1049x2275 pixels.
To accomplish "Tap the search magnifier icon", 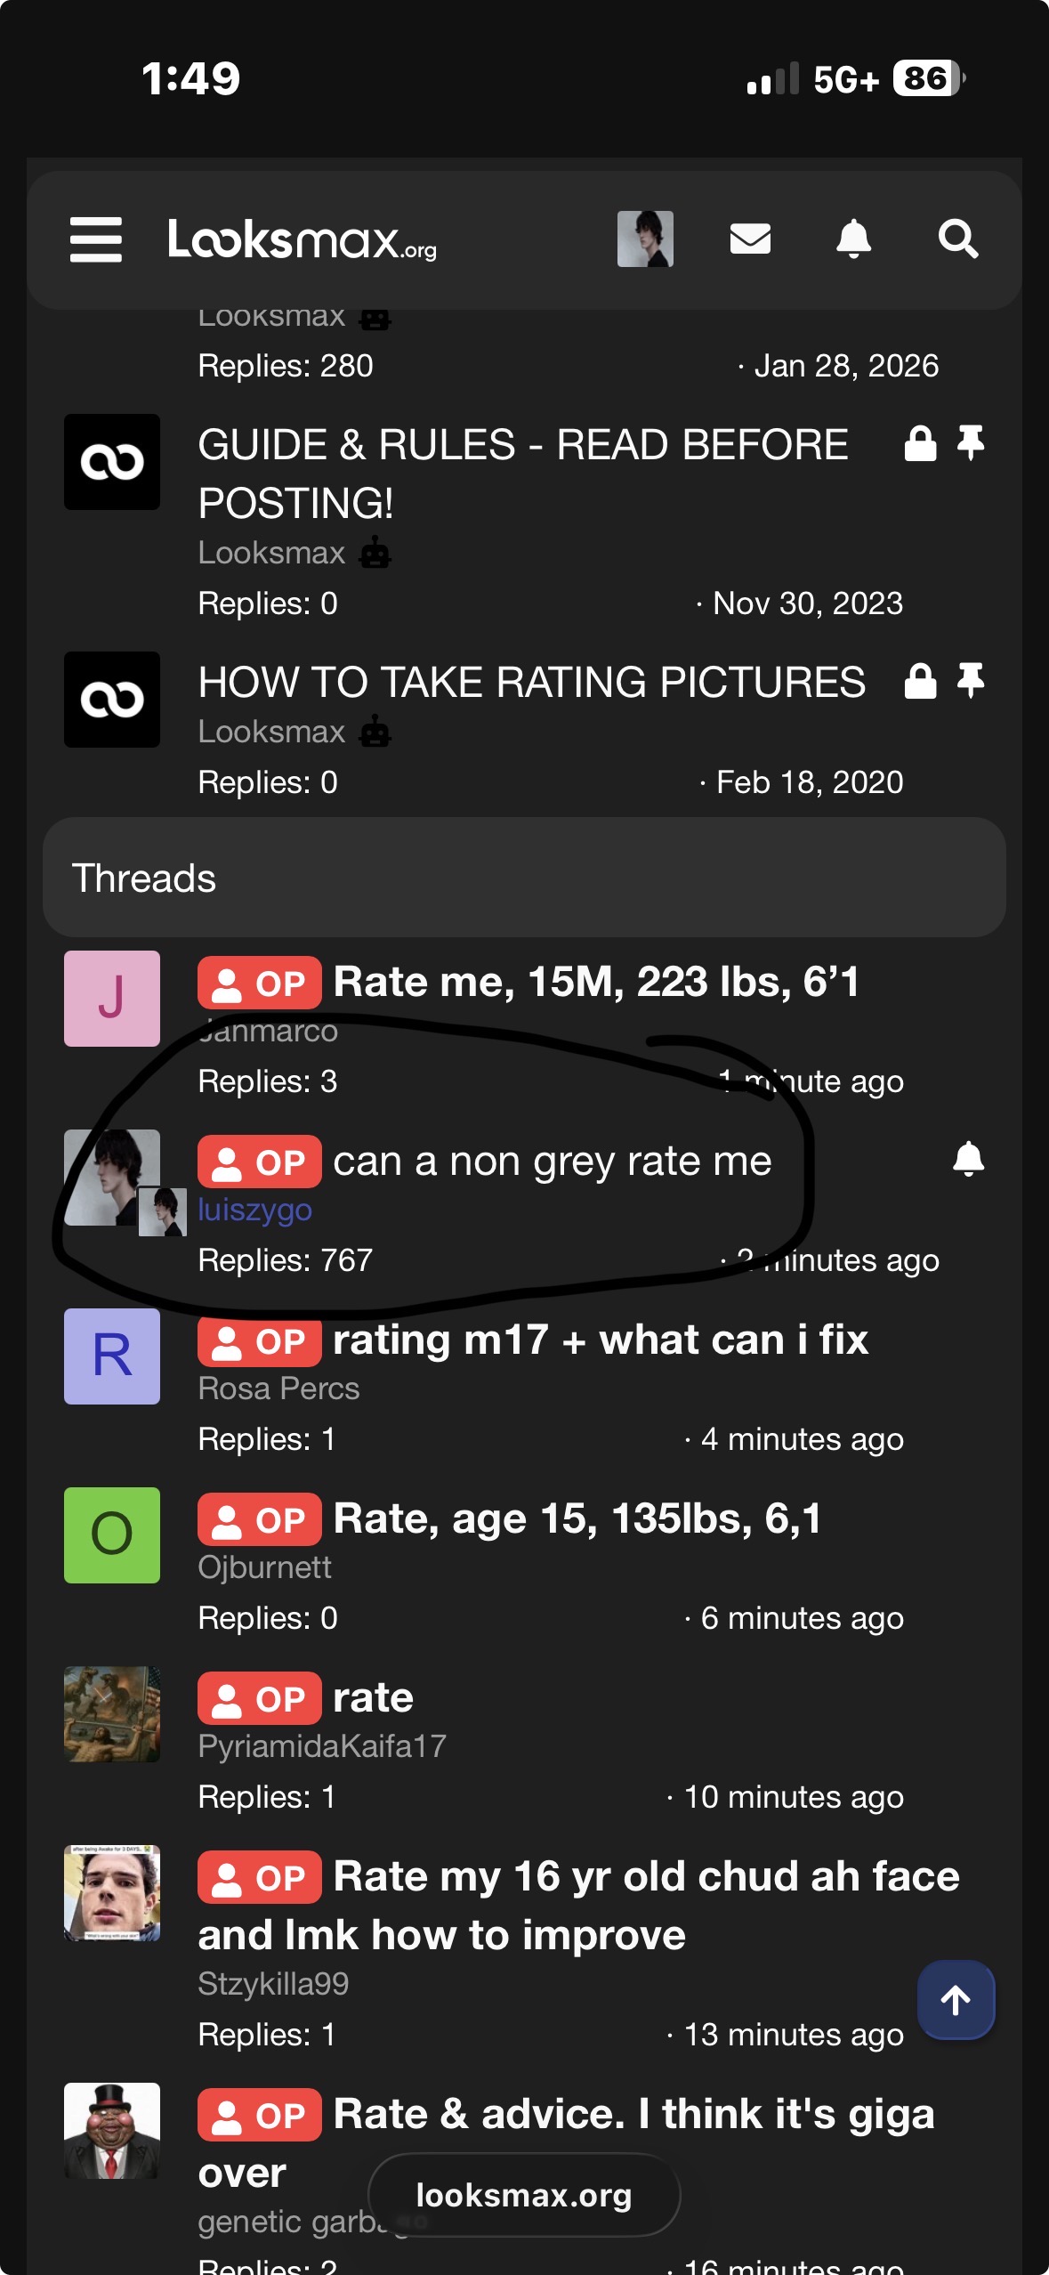I will pyautogui.click(x=957, y=239).
